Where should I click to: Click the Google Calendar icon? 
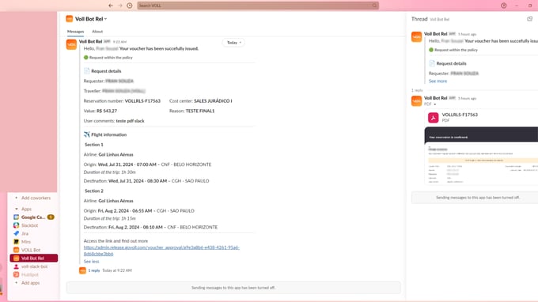click(x=16, y=217)
